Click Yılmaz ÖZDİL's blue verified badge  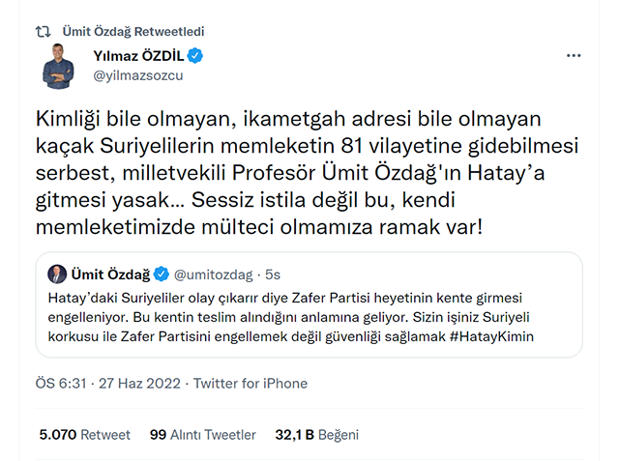pyautogui.click(x=195, y=56)
